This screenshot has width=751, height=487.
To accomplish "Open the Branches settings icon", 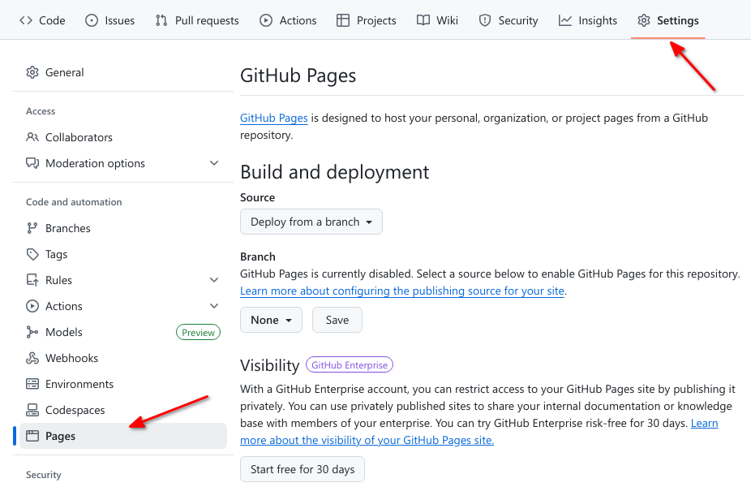I will pos(32,228).
